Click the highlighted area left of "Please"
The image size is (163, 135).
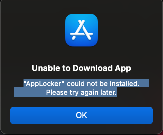pos(30,92)
